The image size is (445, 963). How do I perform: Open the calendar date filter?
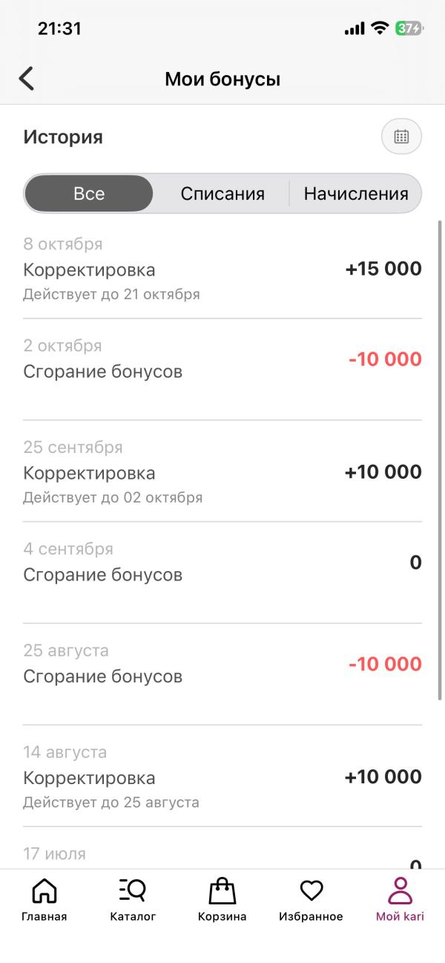(x=401, y=137)
